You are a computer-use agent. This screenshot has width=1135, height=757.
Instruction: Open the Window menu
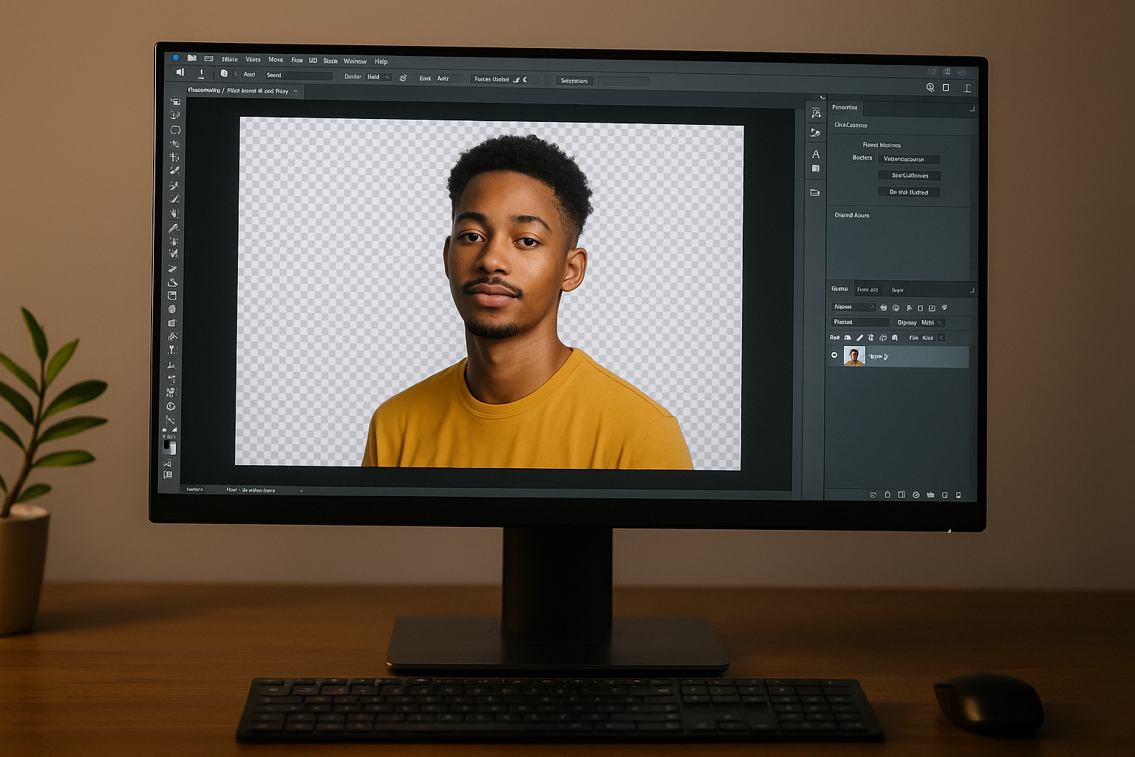(355, 61)
